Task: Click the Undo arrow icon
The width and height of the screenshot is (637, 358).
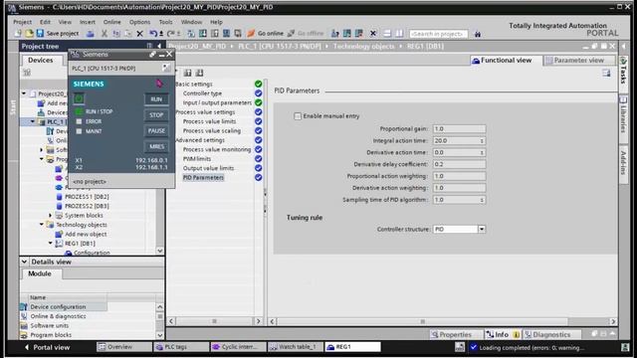Action: [x=153, y=33]
